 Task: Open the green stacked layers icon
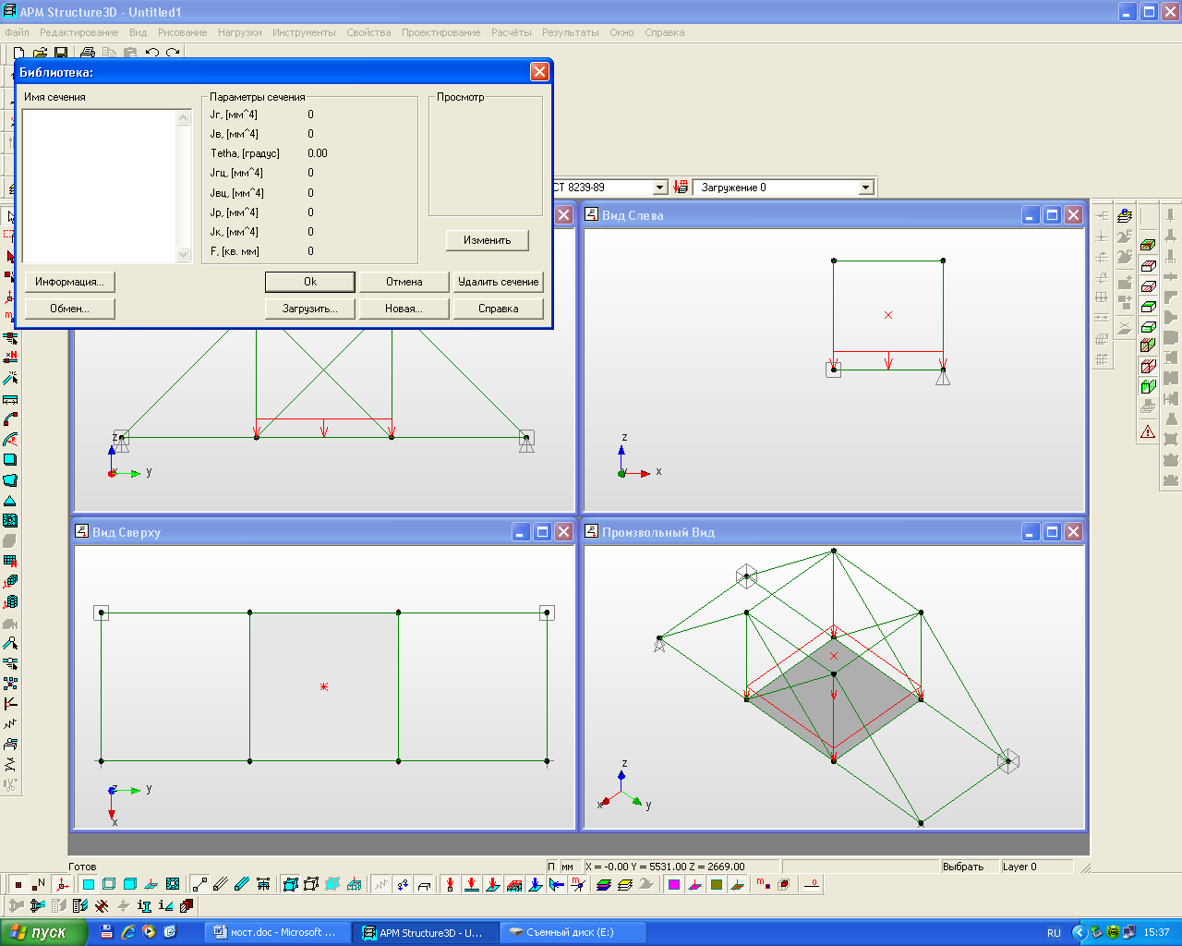[604, 884]
